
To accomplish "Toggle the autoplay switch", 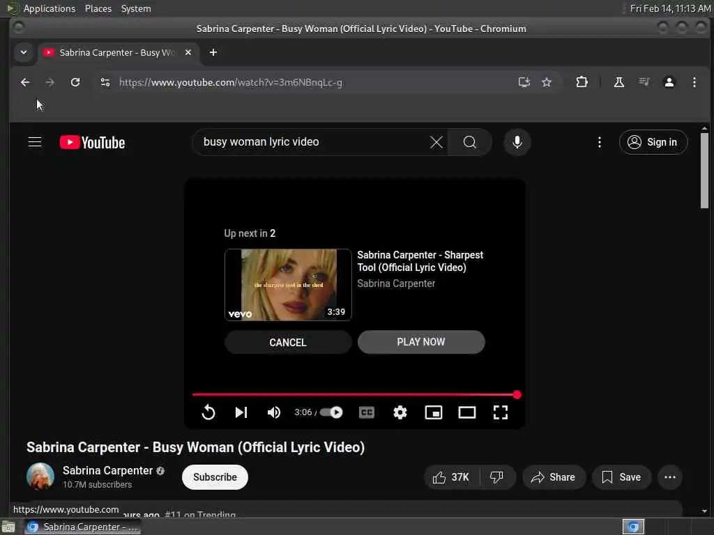I will (x=331, y=412).
